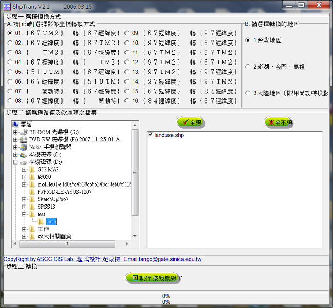
Task: Select conversion 05 (51UTM to 67經緯度)
Action: [10, 72]
